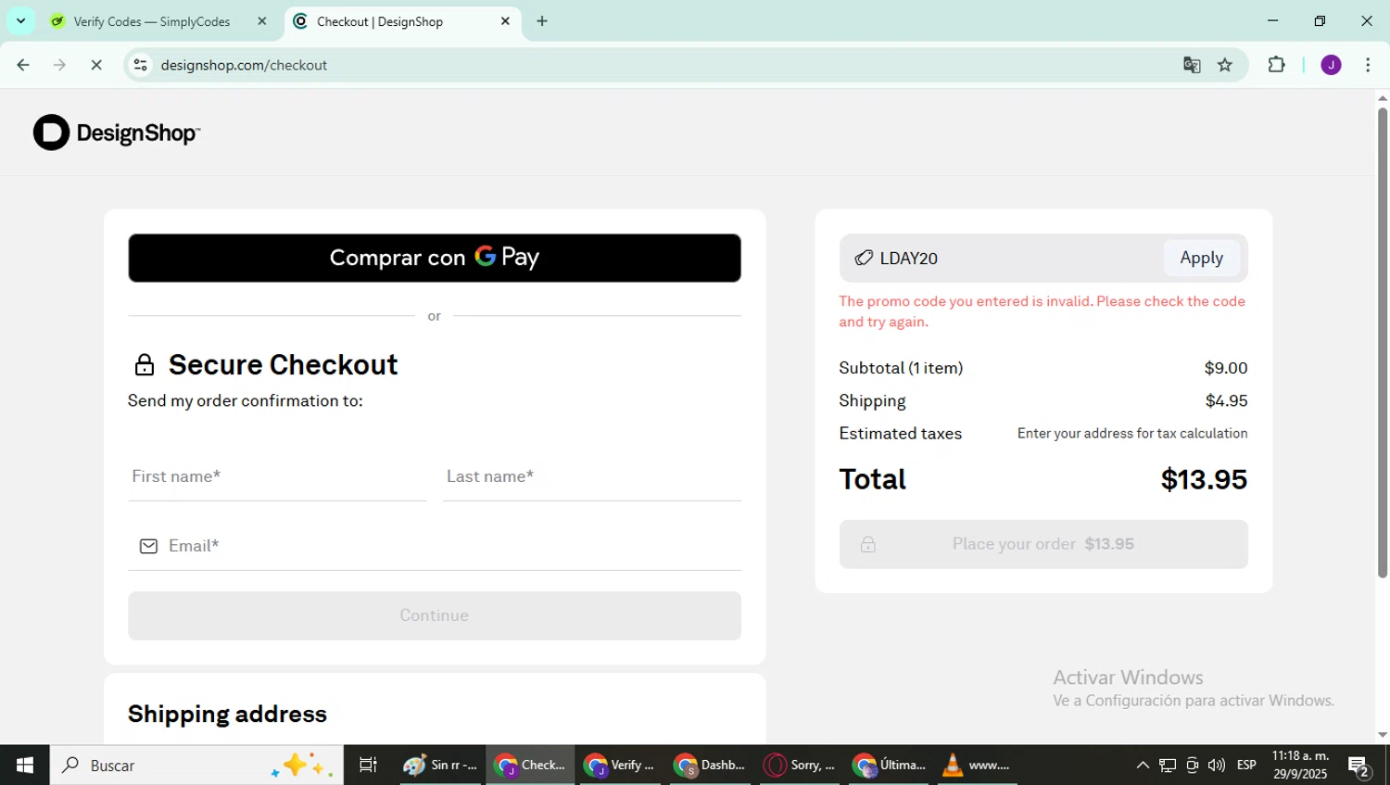Click the Total amount $13.95

[1204, 479]
